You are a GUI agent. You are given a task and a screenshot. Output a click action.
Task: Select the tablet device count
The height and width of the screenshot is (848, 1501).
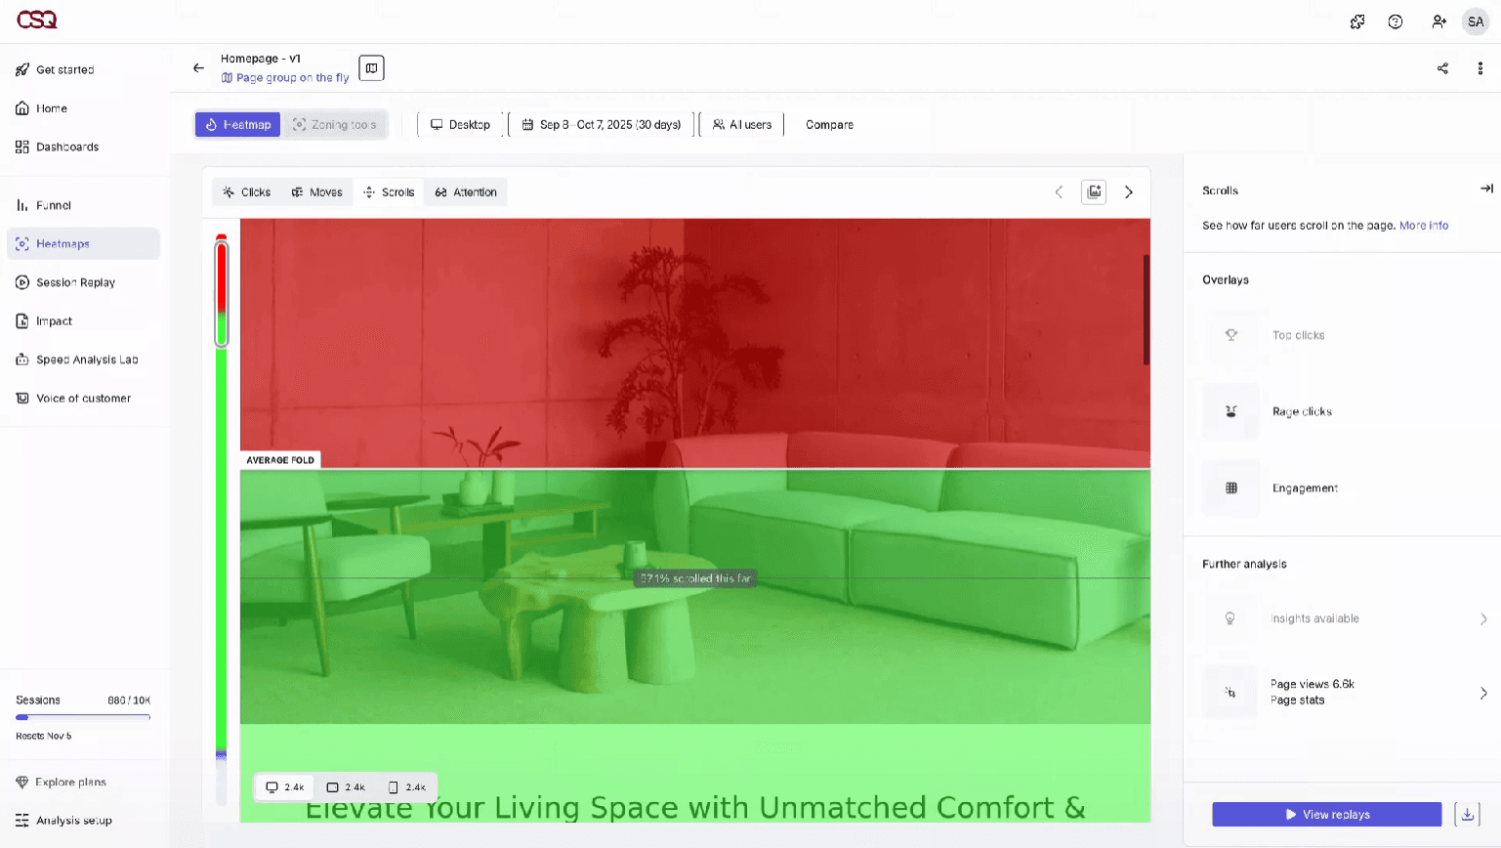(346, 787)
